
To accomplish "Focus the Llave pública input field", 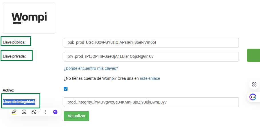I will [x=151, y=43].
